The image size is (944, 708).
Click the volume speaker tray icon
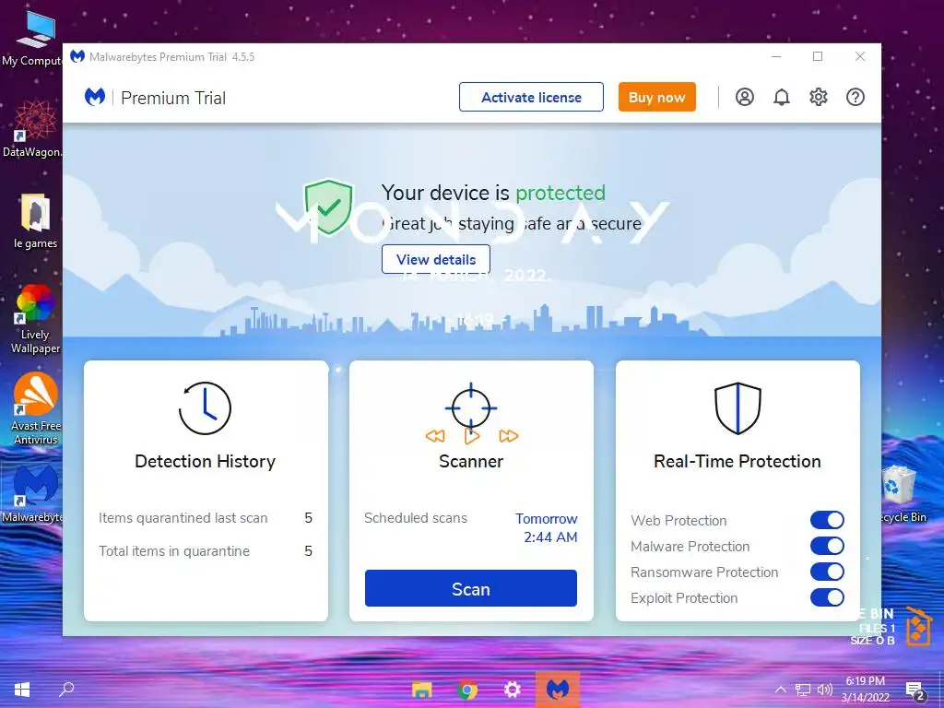point(825,690)
